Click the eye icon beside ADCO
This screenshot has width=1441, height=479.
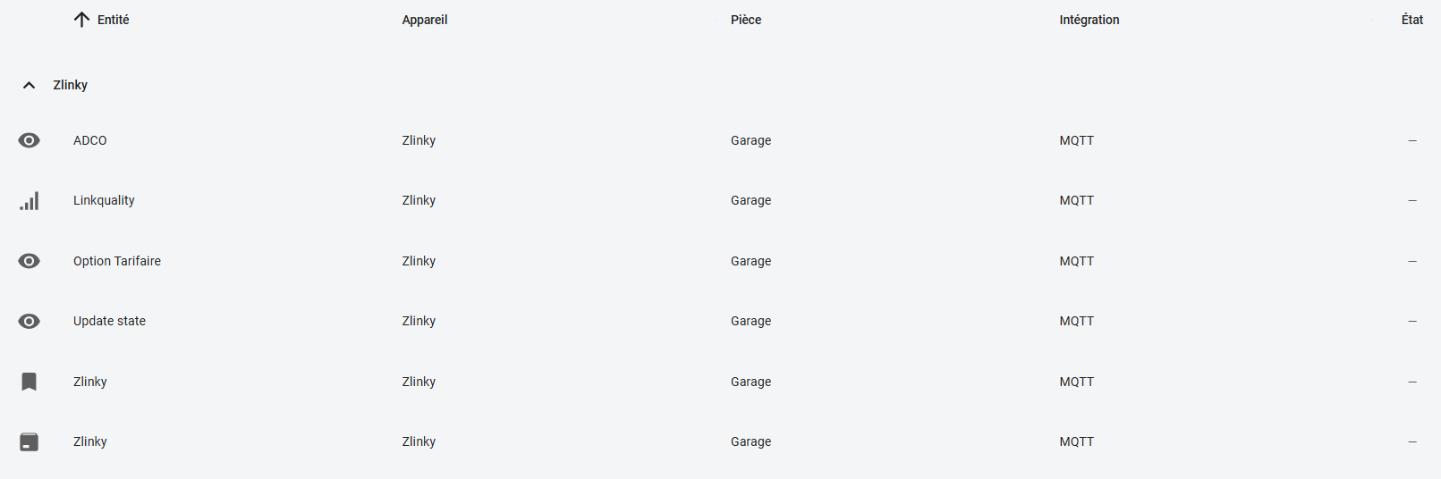30,140
